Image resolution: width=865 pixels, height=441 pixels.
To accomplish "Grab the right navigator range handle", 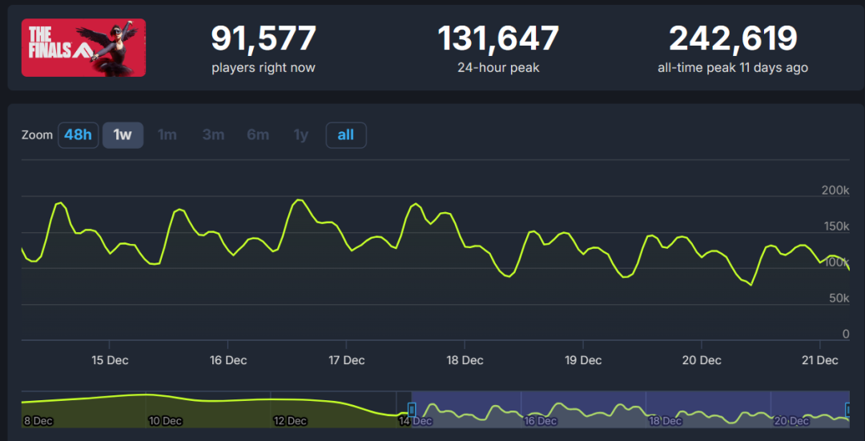I will [x=850, y=409].
